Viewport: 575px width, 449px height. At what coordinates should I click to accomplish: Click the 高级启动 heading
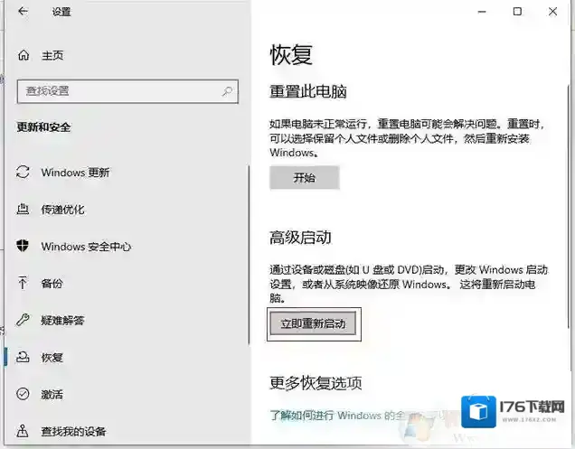(300, 238)
